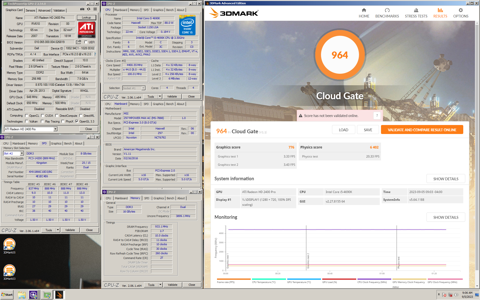This screenshot has height=300, width=480.
Task: Toggle the DirectCompute checkbox
Action: tap(57, 115)
